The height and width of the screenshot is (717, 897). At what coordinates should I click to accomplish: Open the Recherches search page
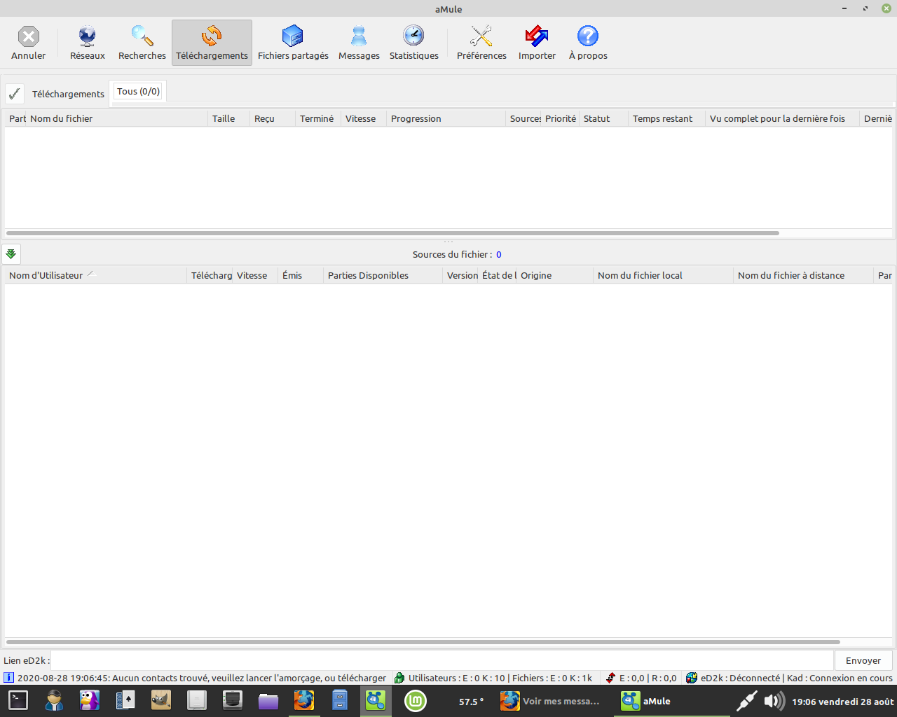pos(142,43)
